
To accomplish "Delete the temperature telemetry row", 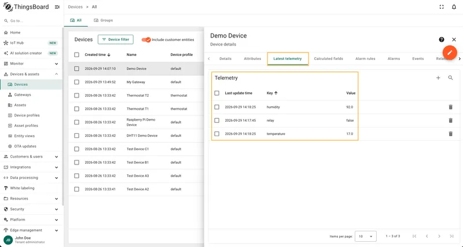I will click(450, 134).
